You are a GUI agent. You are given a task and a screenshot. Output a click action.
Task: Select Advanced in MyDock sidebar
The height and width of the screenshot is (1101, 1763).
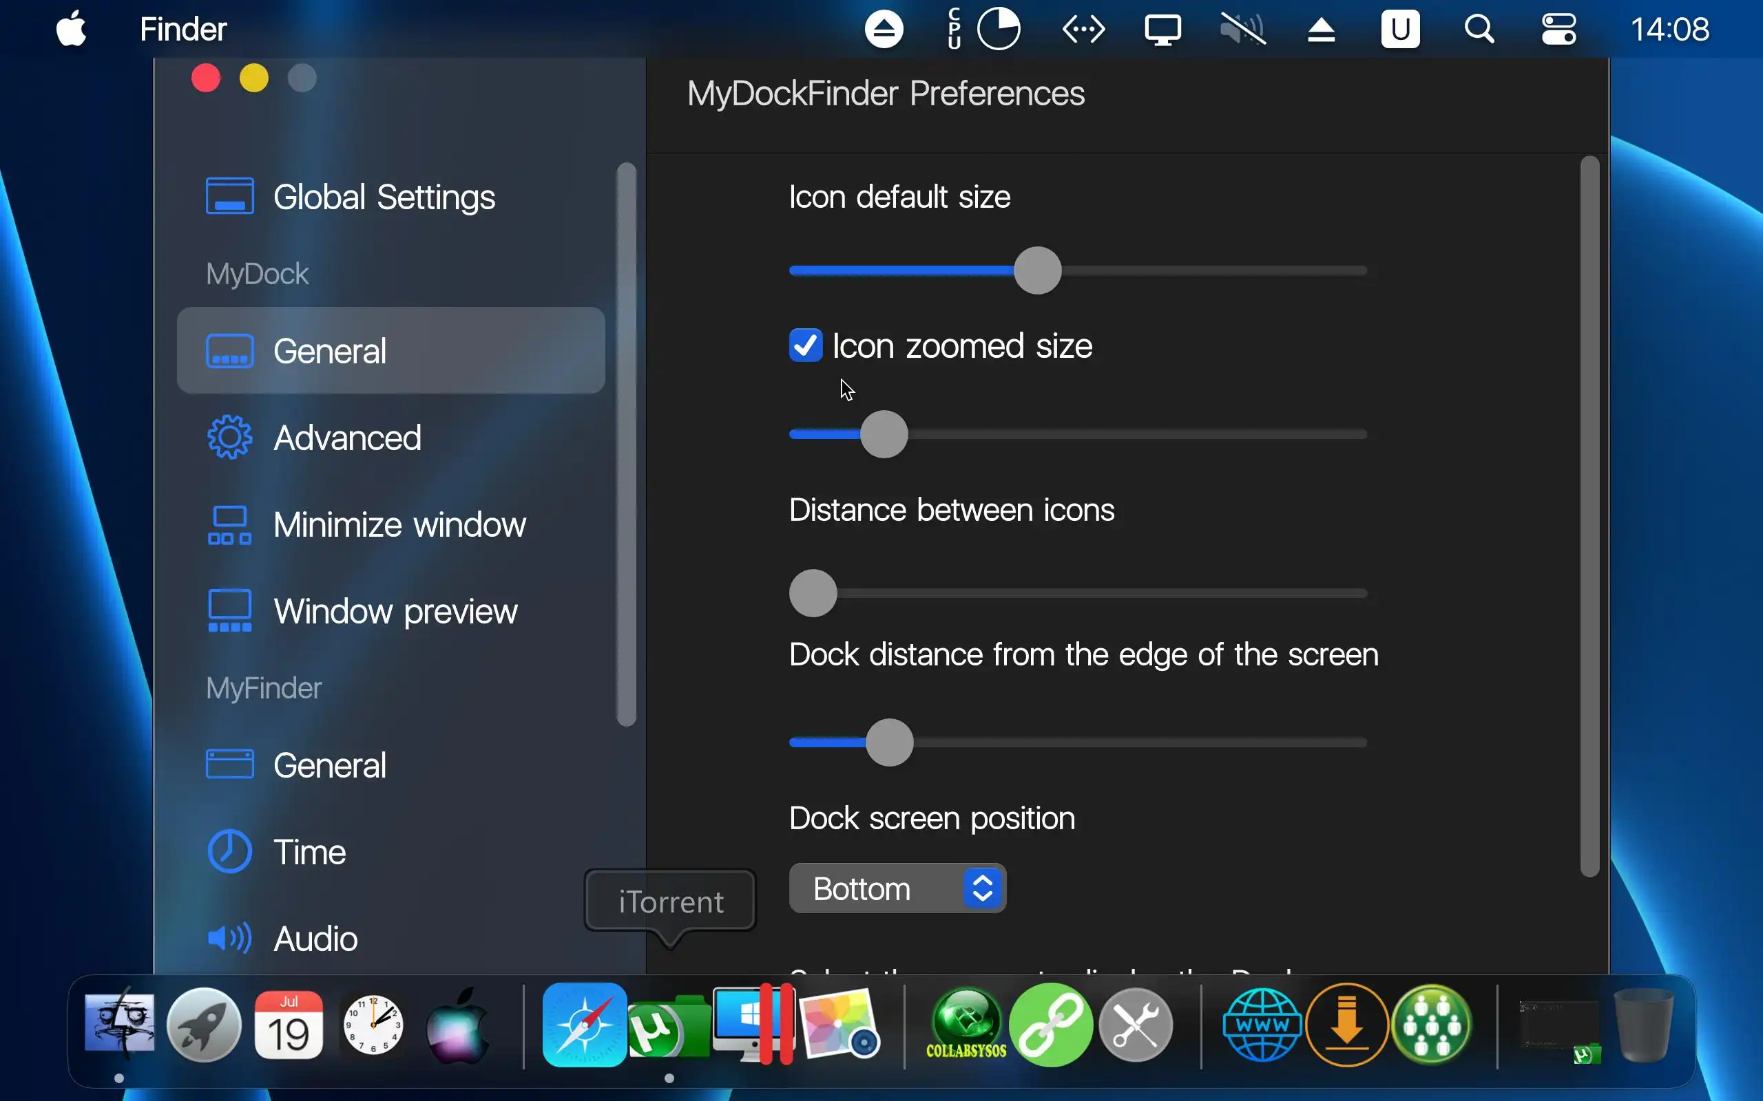(x=347, y=438)
